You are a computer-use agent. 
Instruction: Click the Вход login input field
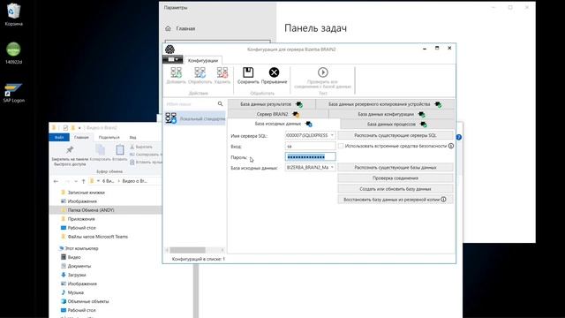(x=310, y=146)
